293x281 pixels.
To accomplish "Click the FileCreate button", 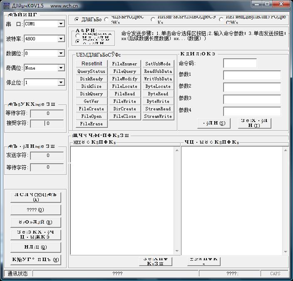I will pos(92,109).
